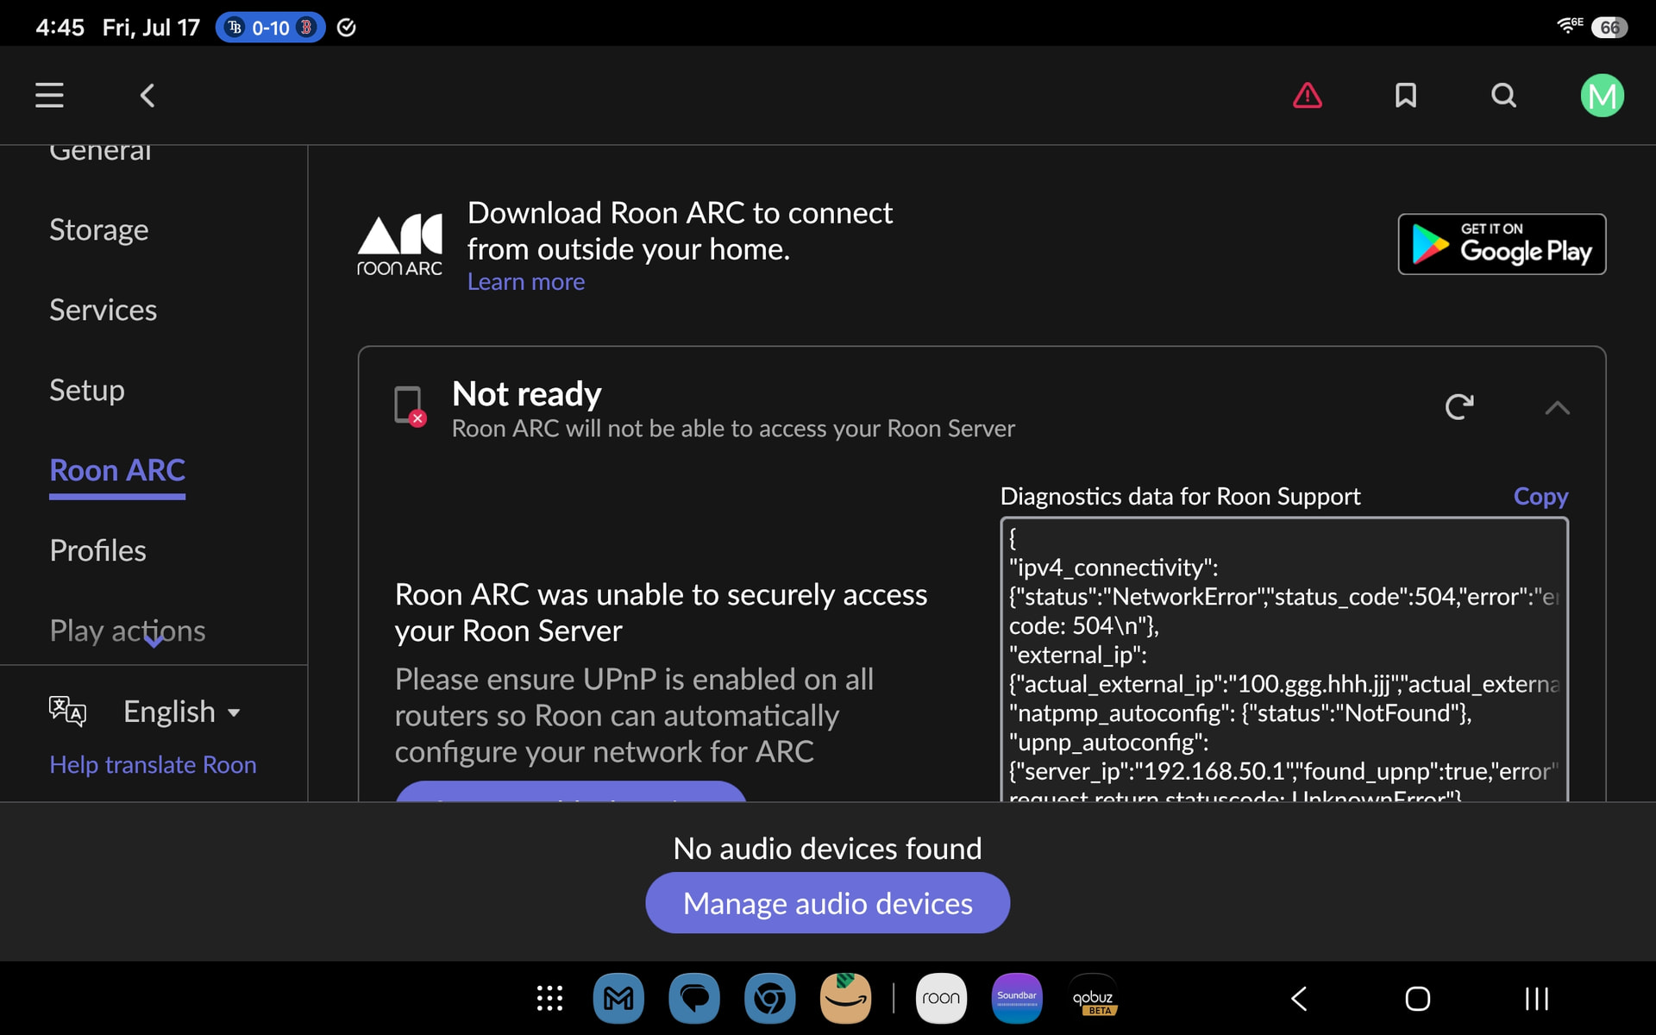This screenshot has width=1656, height=1035.
Task: Open the Soundbar app in the taskbar
Action: point(1017,999)
